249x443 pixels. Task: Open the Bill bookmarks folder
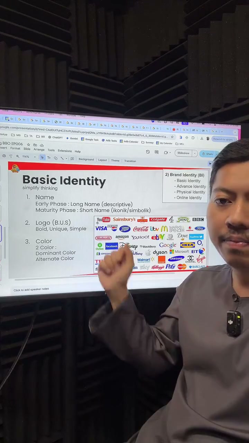tap(40, 136)
